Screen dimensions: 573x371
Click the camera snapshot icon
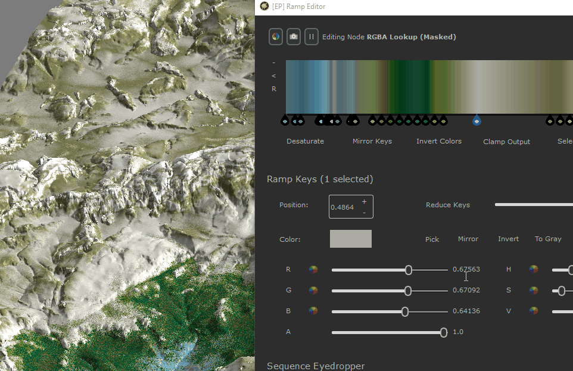293,36
